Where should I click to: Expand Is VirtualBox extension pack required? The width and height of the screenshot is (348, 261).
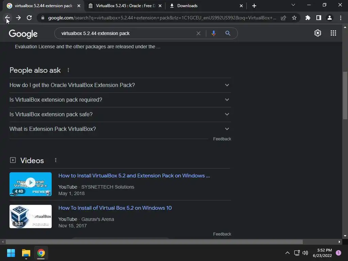click(x=120, y=100)
